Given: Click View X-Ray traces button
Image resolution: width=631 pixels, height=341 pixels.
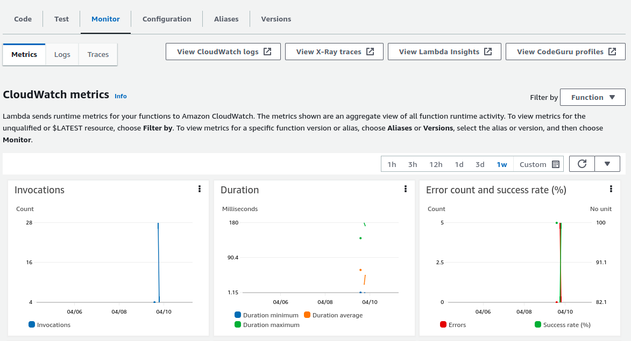Looking at the screenshot, I should [x=334, y=52].
